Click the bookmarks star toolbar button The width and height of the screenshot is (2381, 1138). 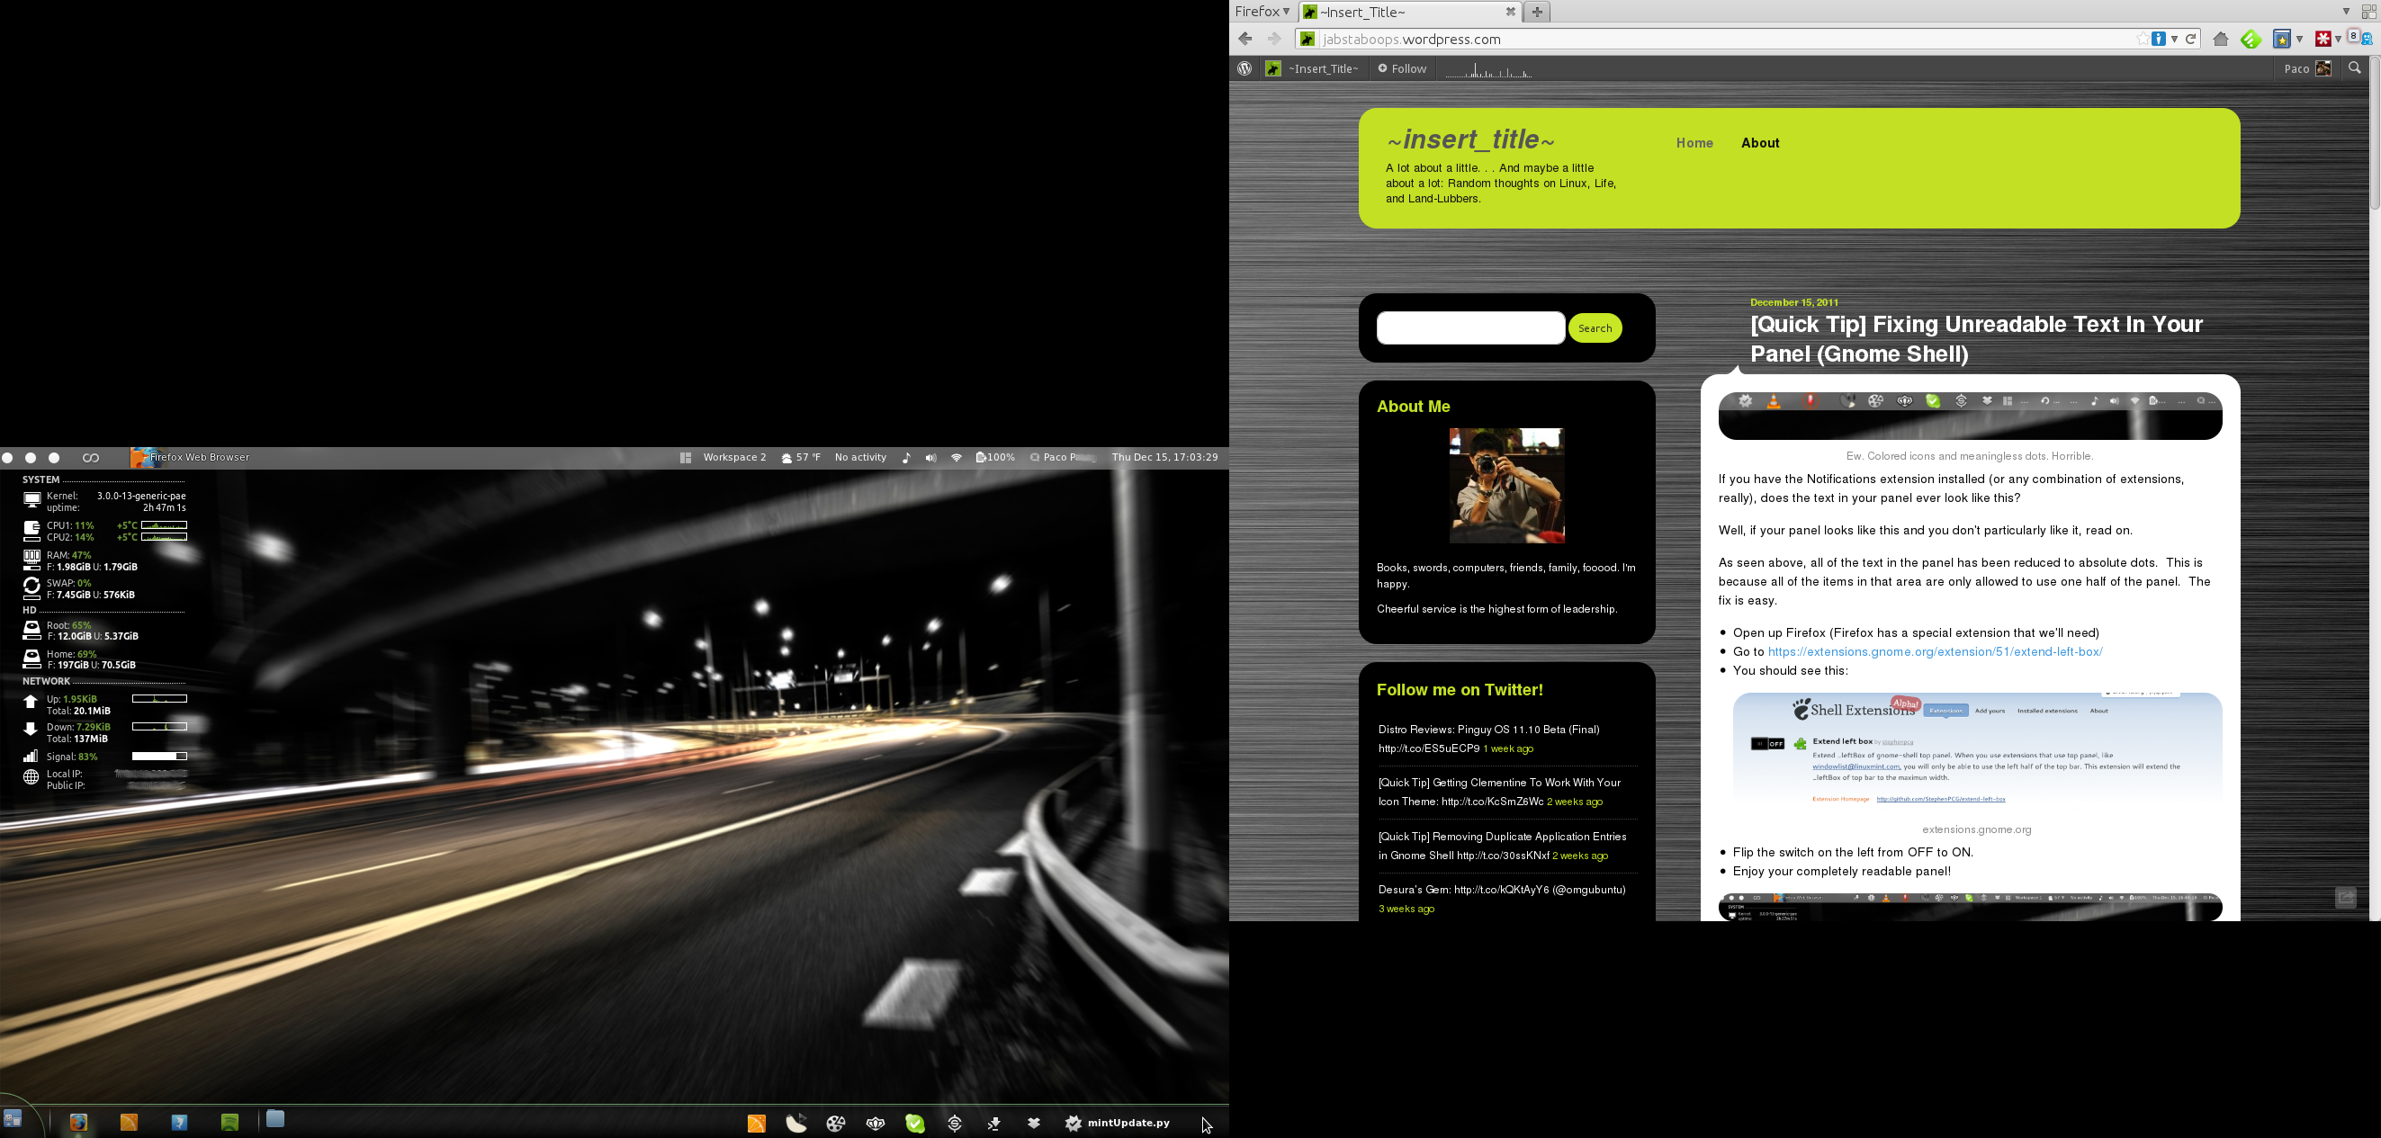coord(2282,39)
